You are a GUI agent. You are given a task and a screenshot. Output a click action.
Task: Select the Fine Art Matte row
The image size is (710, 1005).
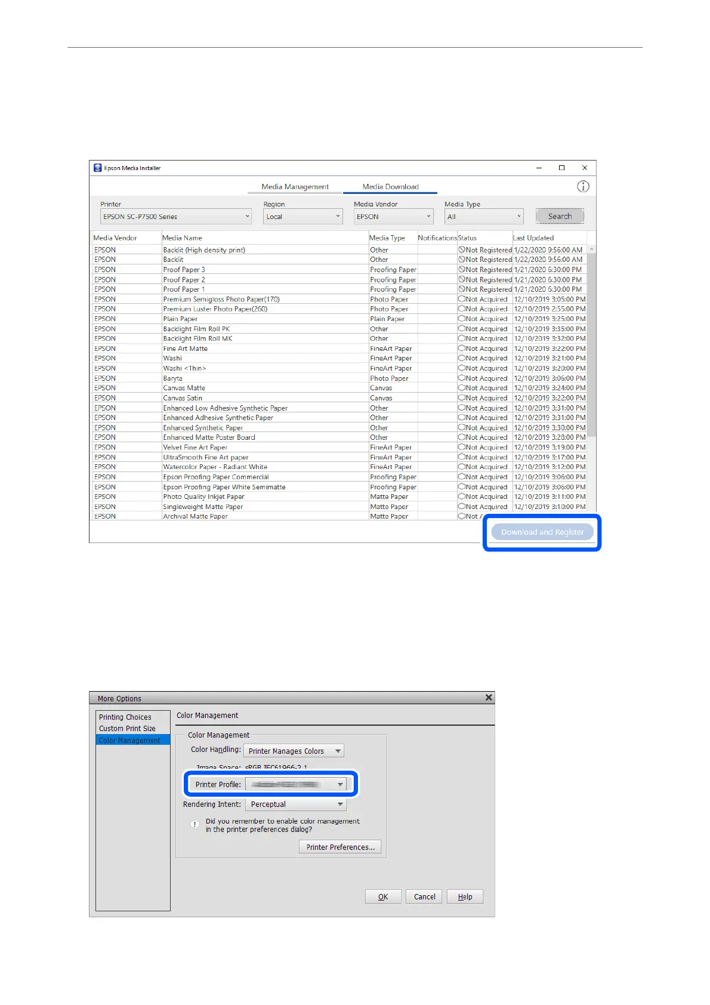[x=339, y=349]
